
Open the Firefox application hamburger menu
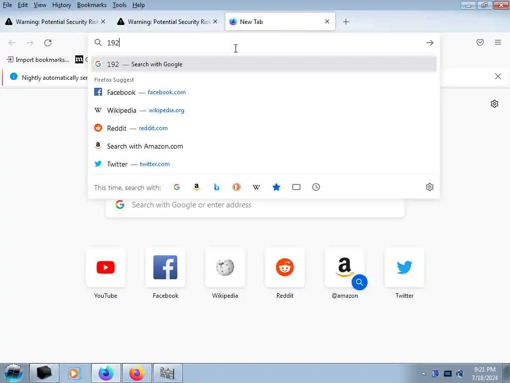498,42
